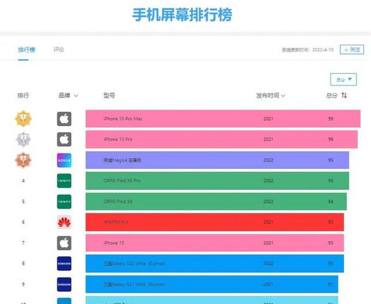The image size is (371, 304).
Task: Click OPPO logo beside Find X5 Pro
Action: (64, 181)
